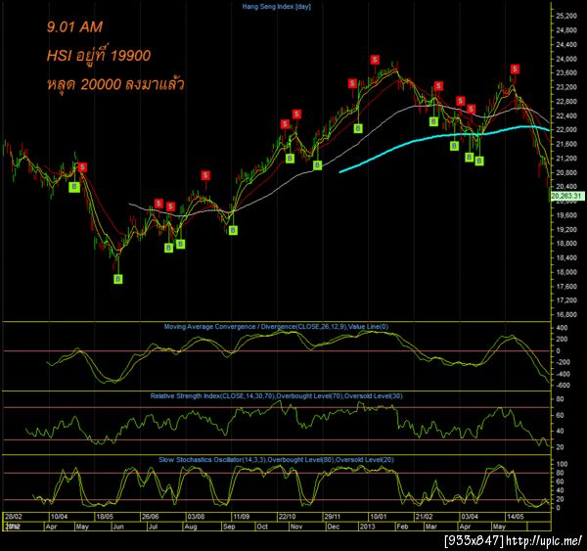Select the Relative Strength Index panel label
The height and width of the screenshot is (551, 587).
276,396
